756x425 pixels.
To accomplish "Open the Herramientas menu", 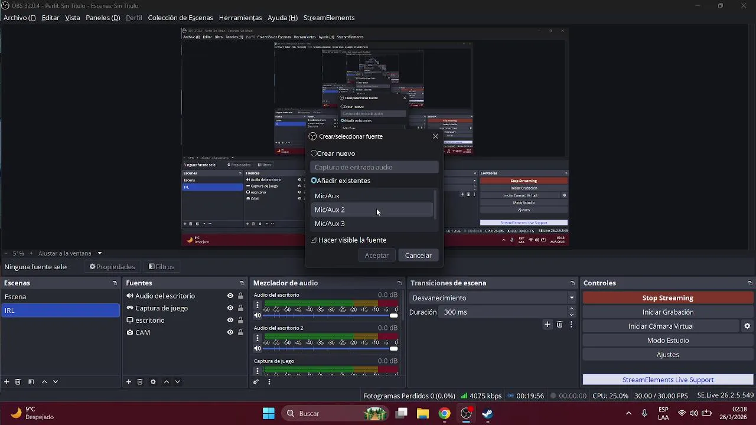I will 240,18.
